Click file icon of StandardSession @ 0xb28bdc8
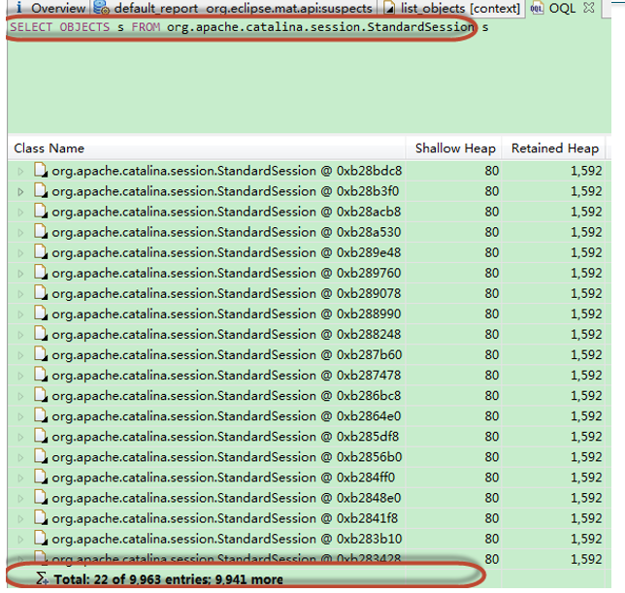Image resolution: width=625 pixels, height=593 pixels. pyautogui.click(x=41, y=171)
